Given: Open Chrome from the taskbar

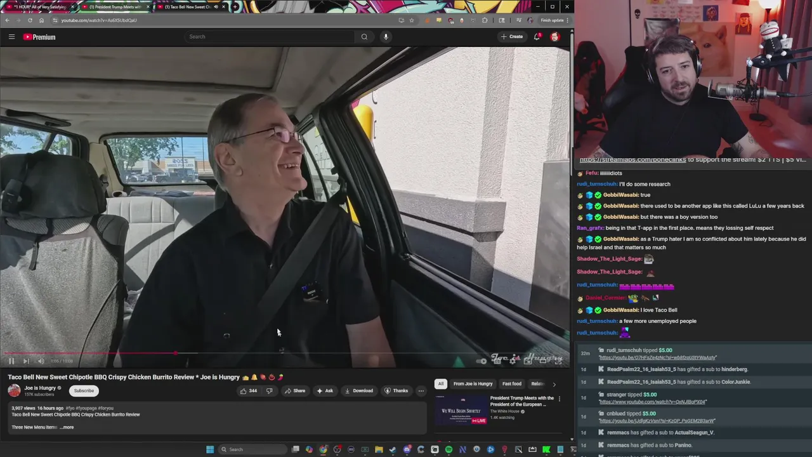Looking at the screenshot, I should coord(323,449).
